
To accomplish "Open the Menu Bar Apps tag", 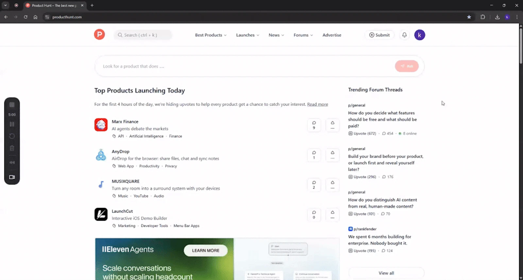I will [x=186, y=226].
